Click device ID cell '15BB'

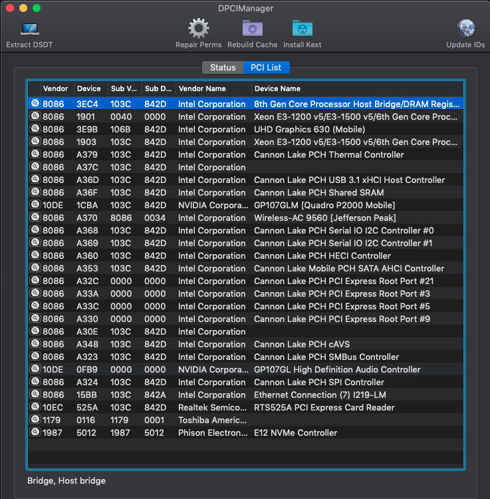(86, 395)
